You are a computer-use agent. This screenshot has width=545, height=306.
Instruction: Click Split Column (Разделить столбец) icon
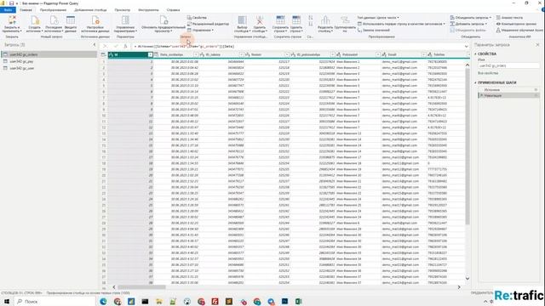(x=325, y=20)
